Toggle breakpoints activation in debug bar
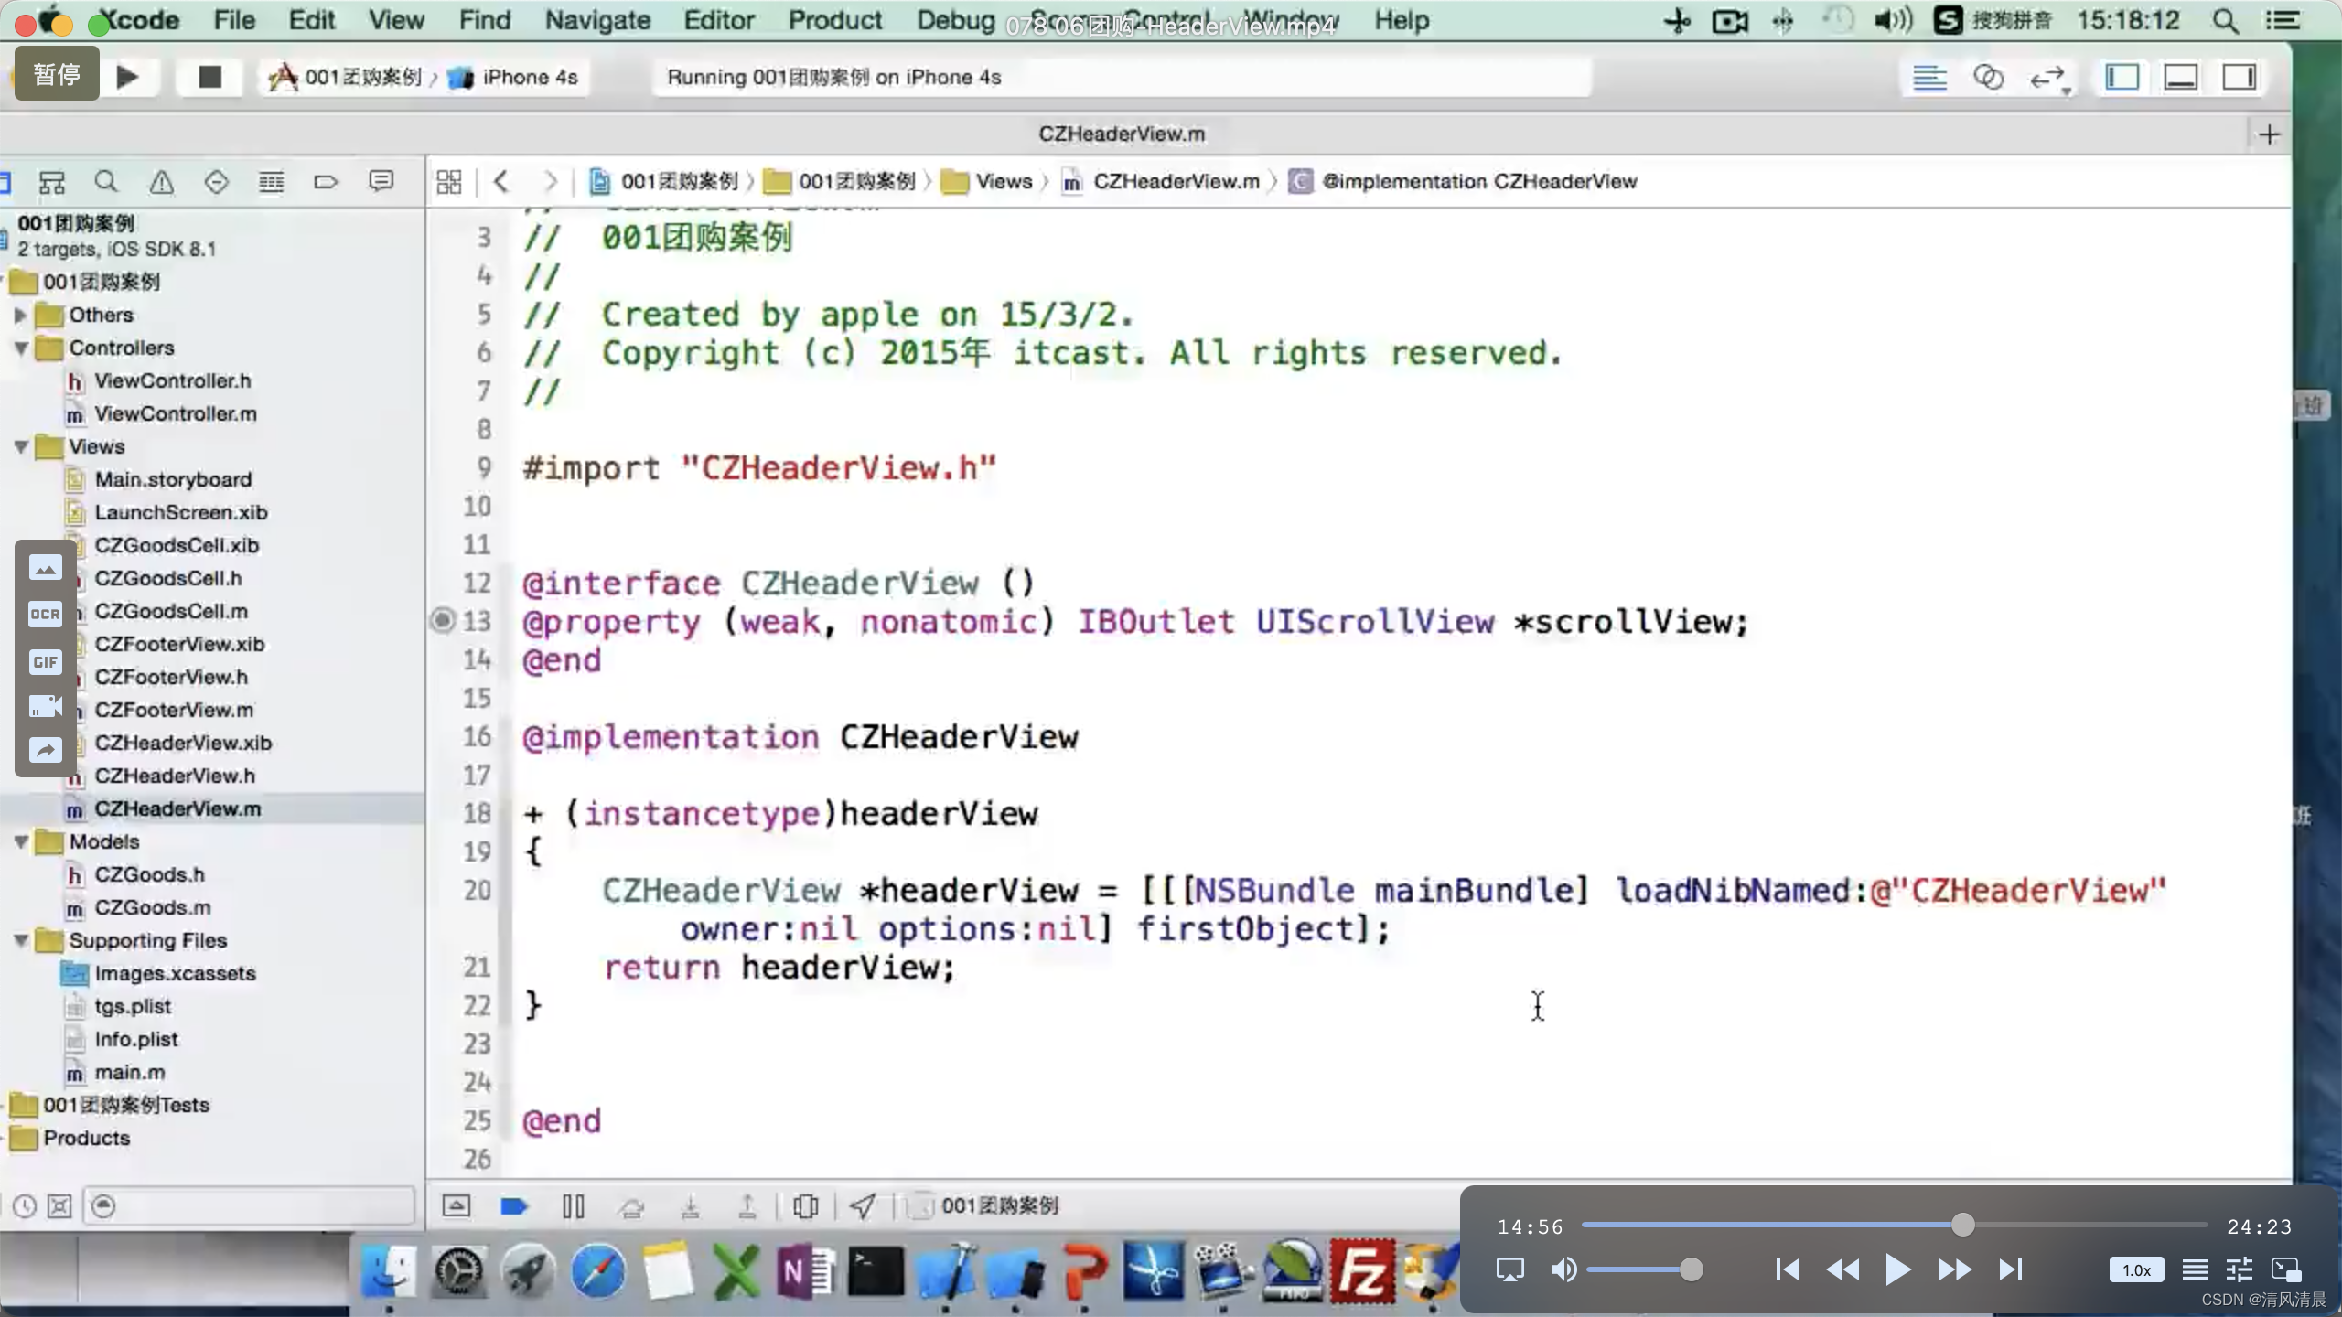 point(514,1206)
